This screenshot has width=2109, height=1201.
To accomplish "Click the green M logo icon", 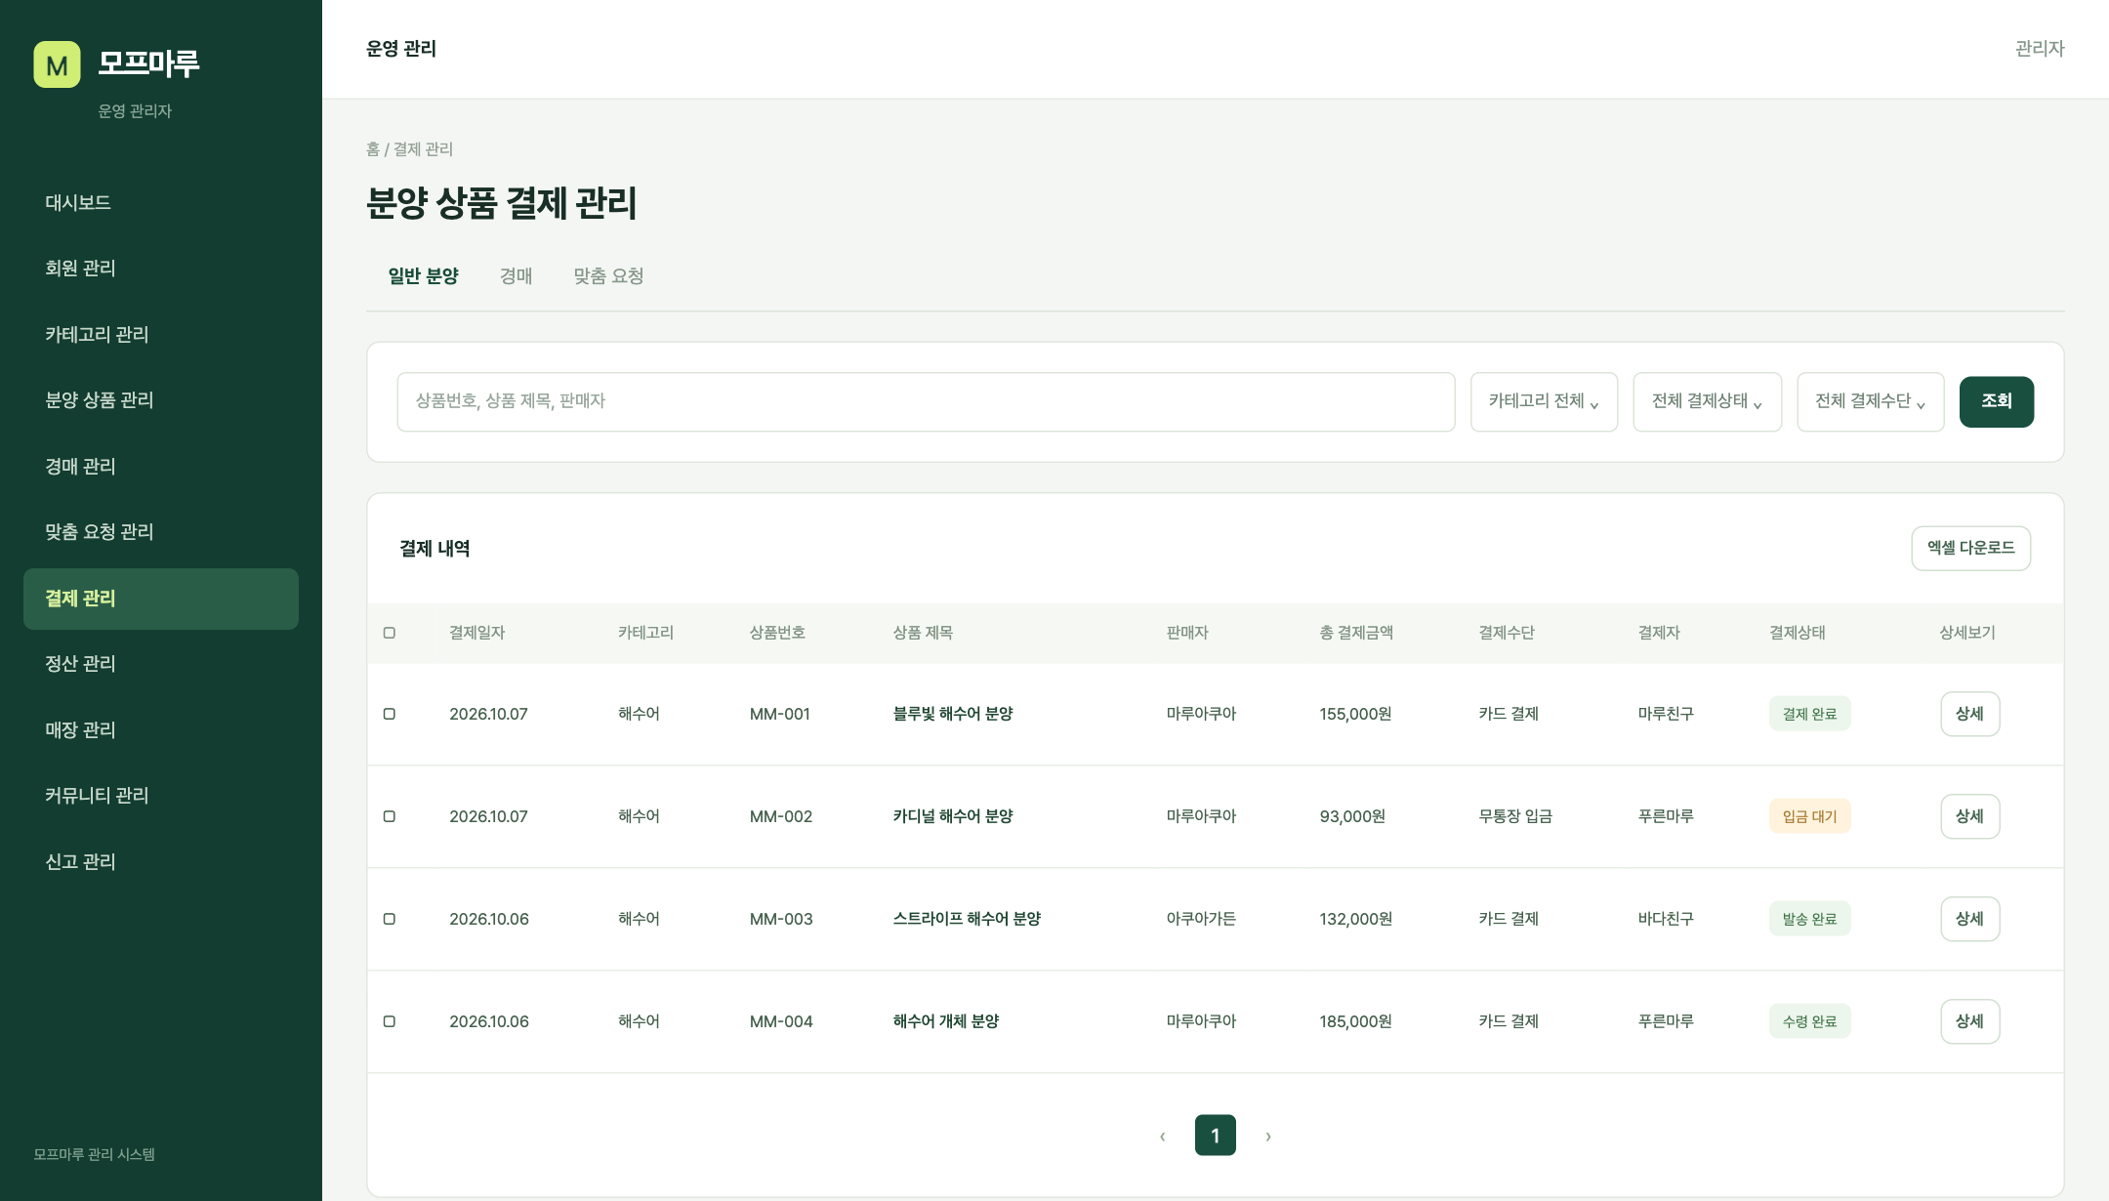I will point(57,64).
